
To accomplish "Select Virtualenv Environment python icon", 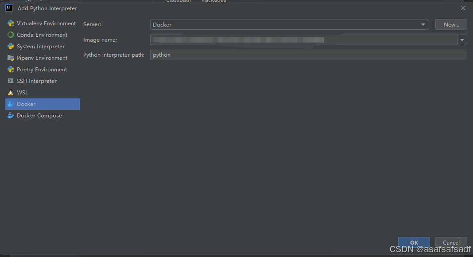I will (11, 23).
